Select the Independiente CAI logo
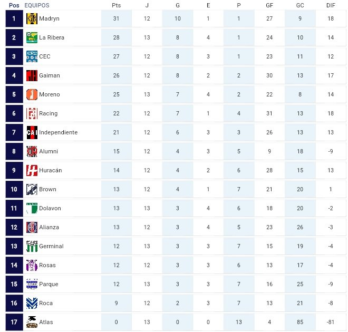Screen dimensions: 348x332 (32, 132)
